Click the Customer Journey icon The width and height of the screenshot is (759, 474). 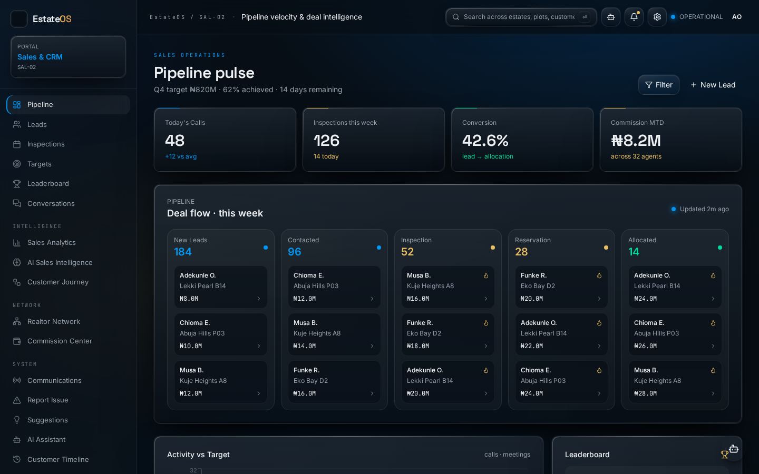pyautogui.click(x=17, y=282)
